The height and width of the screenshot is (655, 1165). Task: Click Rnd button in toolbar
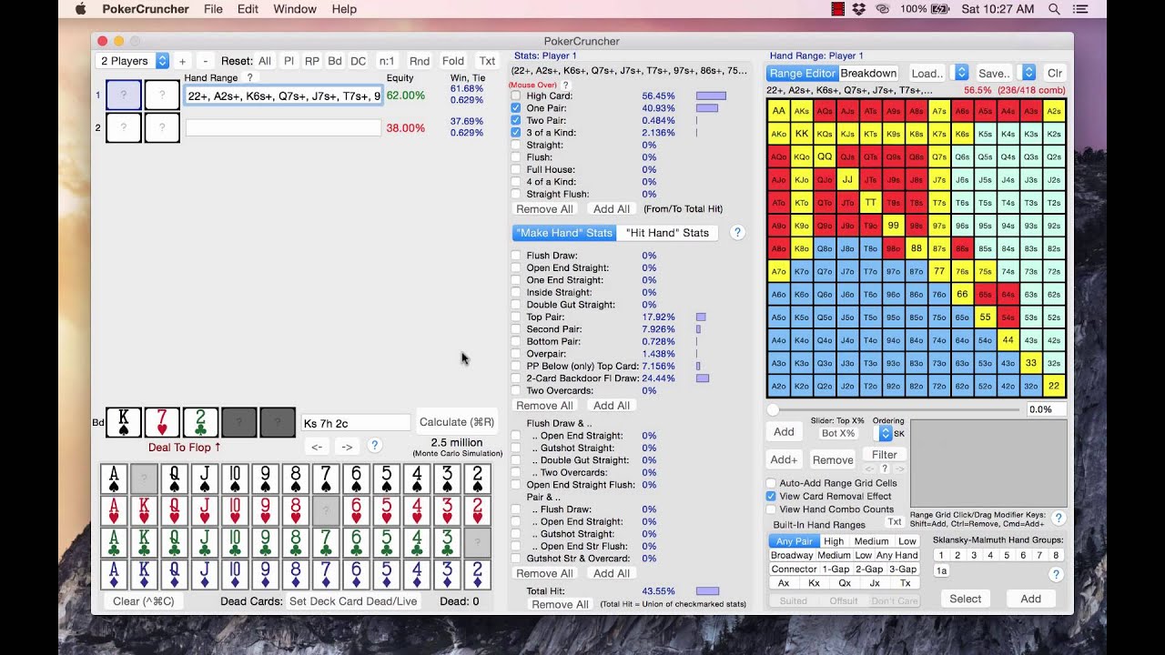(x=420, y=61)
